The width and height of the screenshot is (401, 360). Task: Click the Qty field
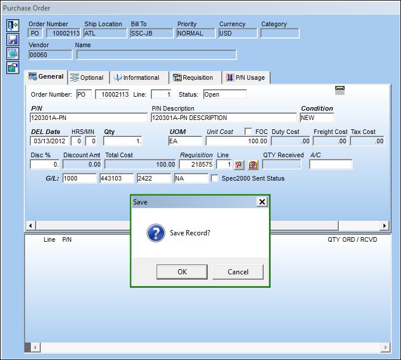point(122,141)
